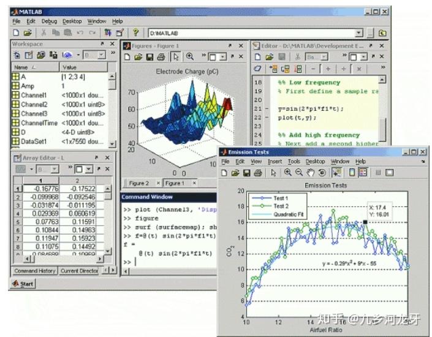This screenshot has height=337, width=432.
Task: Click the Value column header in Workspace
Action: 84,67
